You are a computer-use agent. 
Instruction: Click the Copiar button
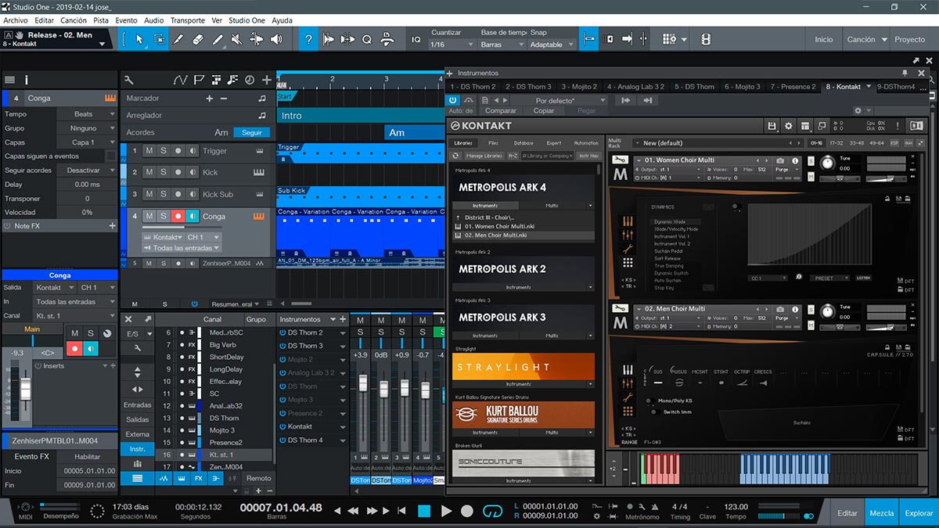coord(544,111)
